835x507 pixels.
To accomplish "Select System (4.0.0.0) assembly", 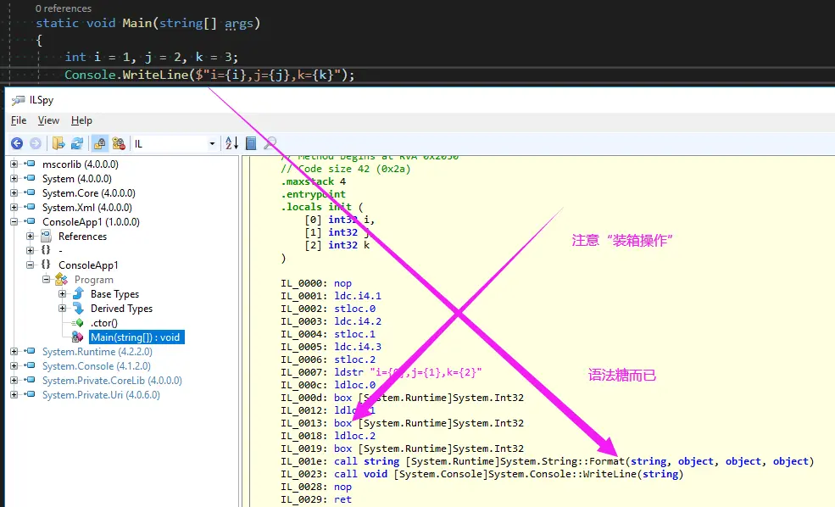I will (x=77, y=178).
